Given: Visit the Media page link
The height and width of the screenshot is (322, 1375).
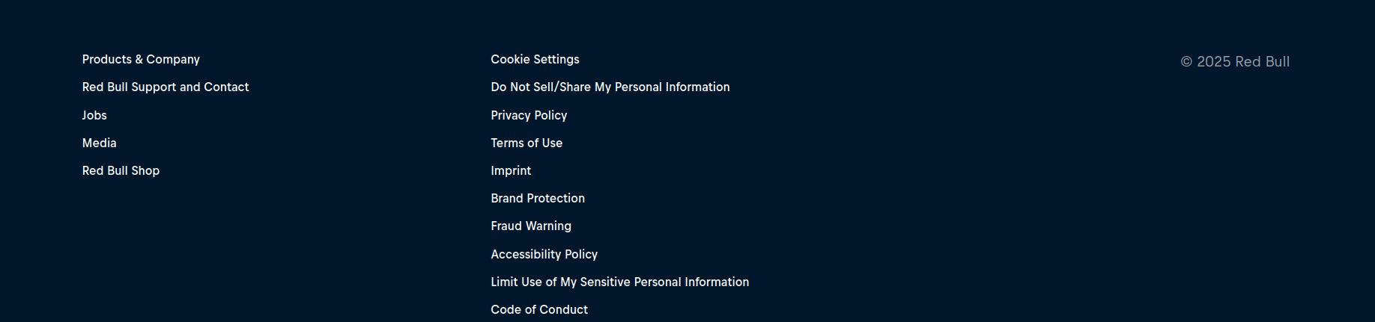Looking at the screenshot, I should coord(99,143).
